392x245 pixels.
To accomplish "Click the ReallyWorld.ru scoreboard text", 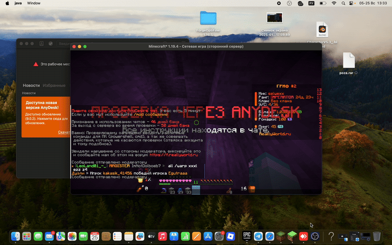I will pyautogui.click(x=275, y=134).
